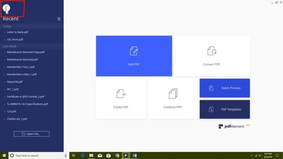Click the microphone icon in search box
This screenshot has height=159, width=283.
click(x=65, y=155)
